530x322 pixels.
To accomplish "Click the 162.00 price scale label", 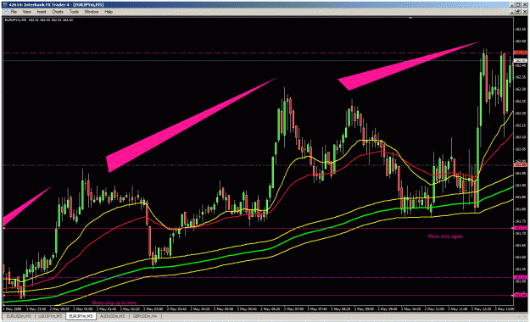I will tap(521, 161).
